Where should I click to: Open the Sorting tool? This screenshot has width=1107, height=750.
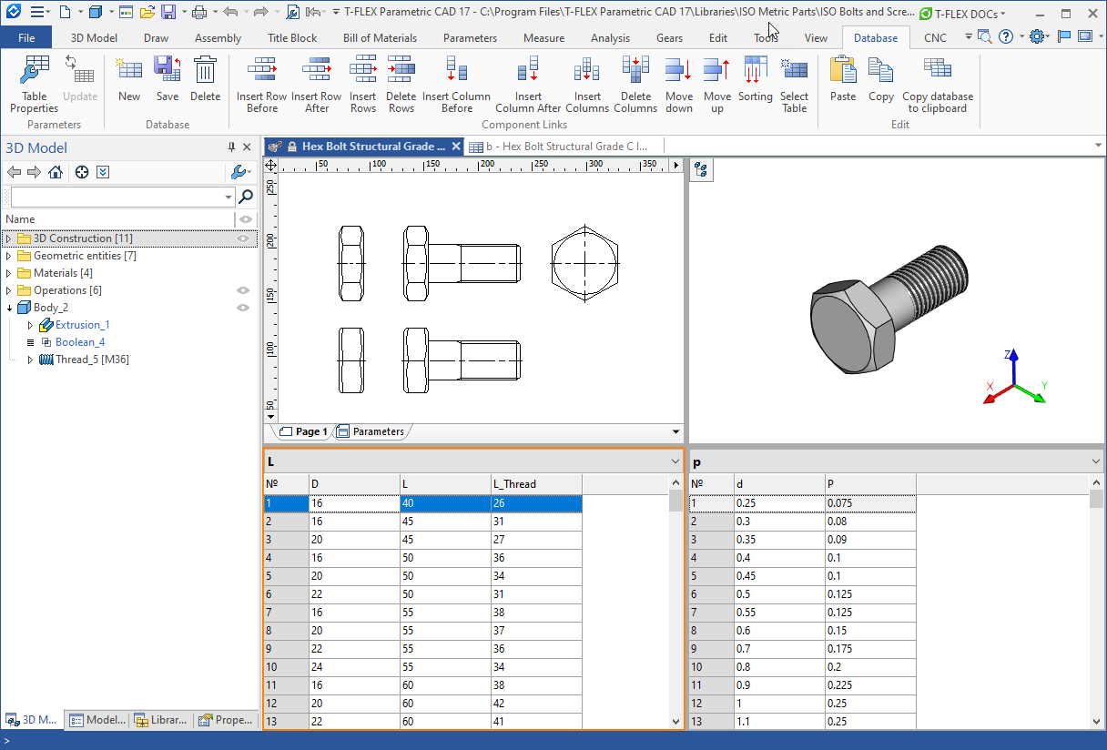(756, 79)
